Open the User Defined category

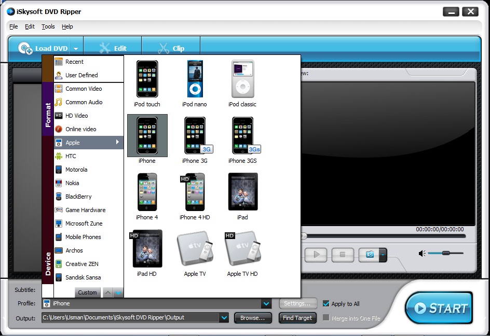(89, 75)
